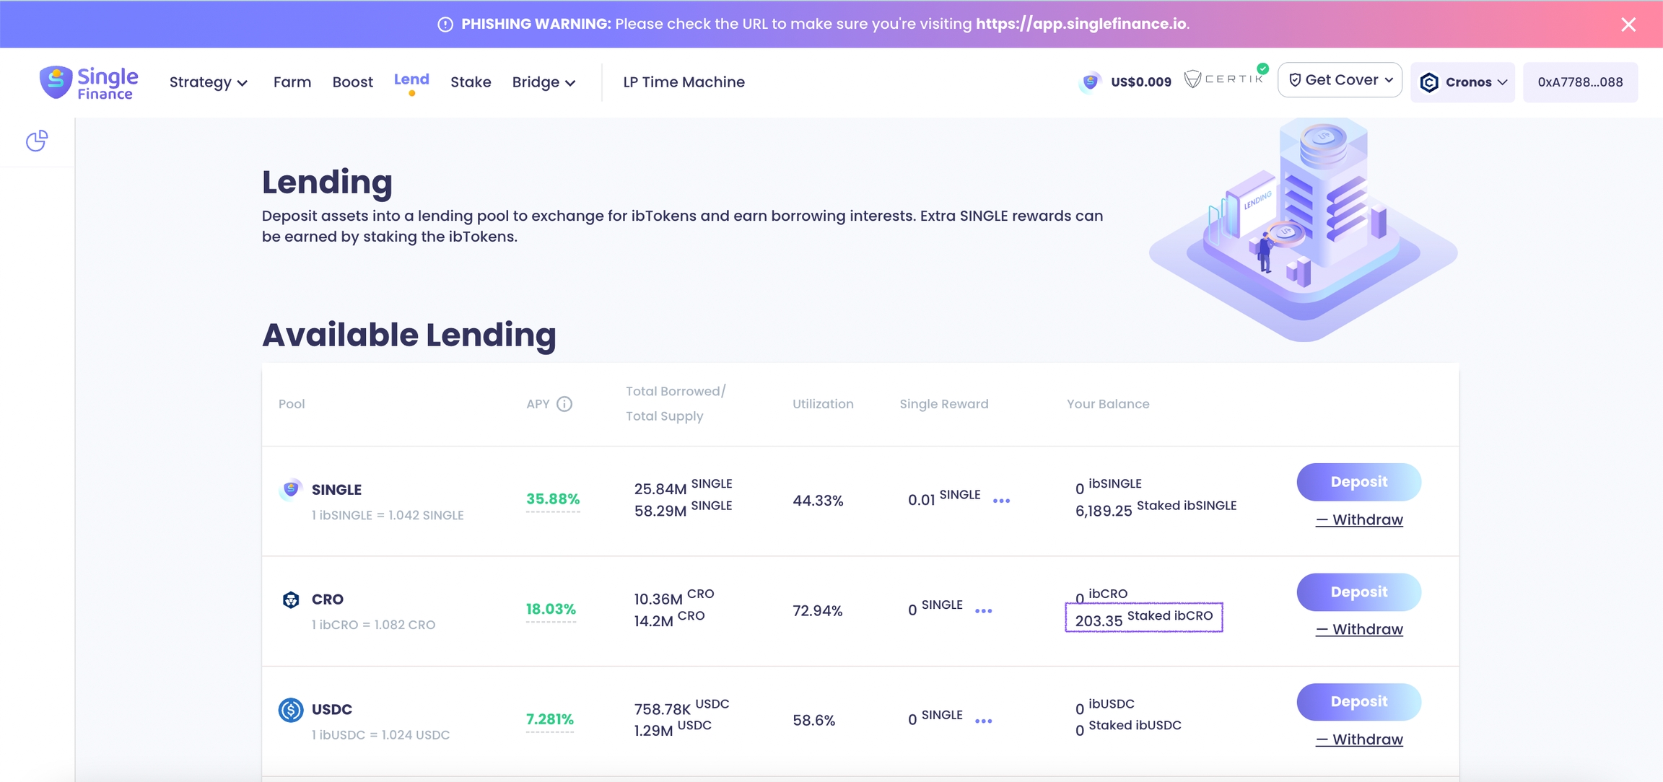Expand the Strategy menu
Image resolution: width=1663 pixels, height=782 pixels.
[208, 82]
